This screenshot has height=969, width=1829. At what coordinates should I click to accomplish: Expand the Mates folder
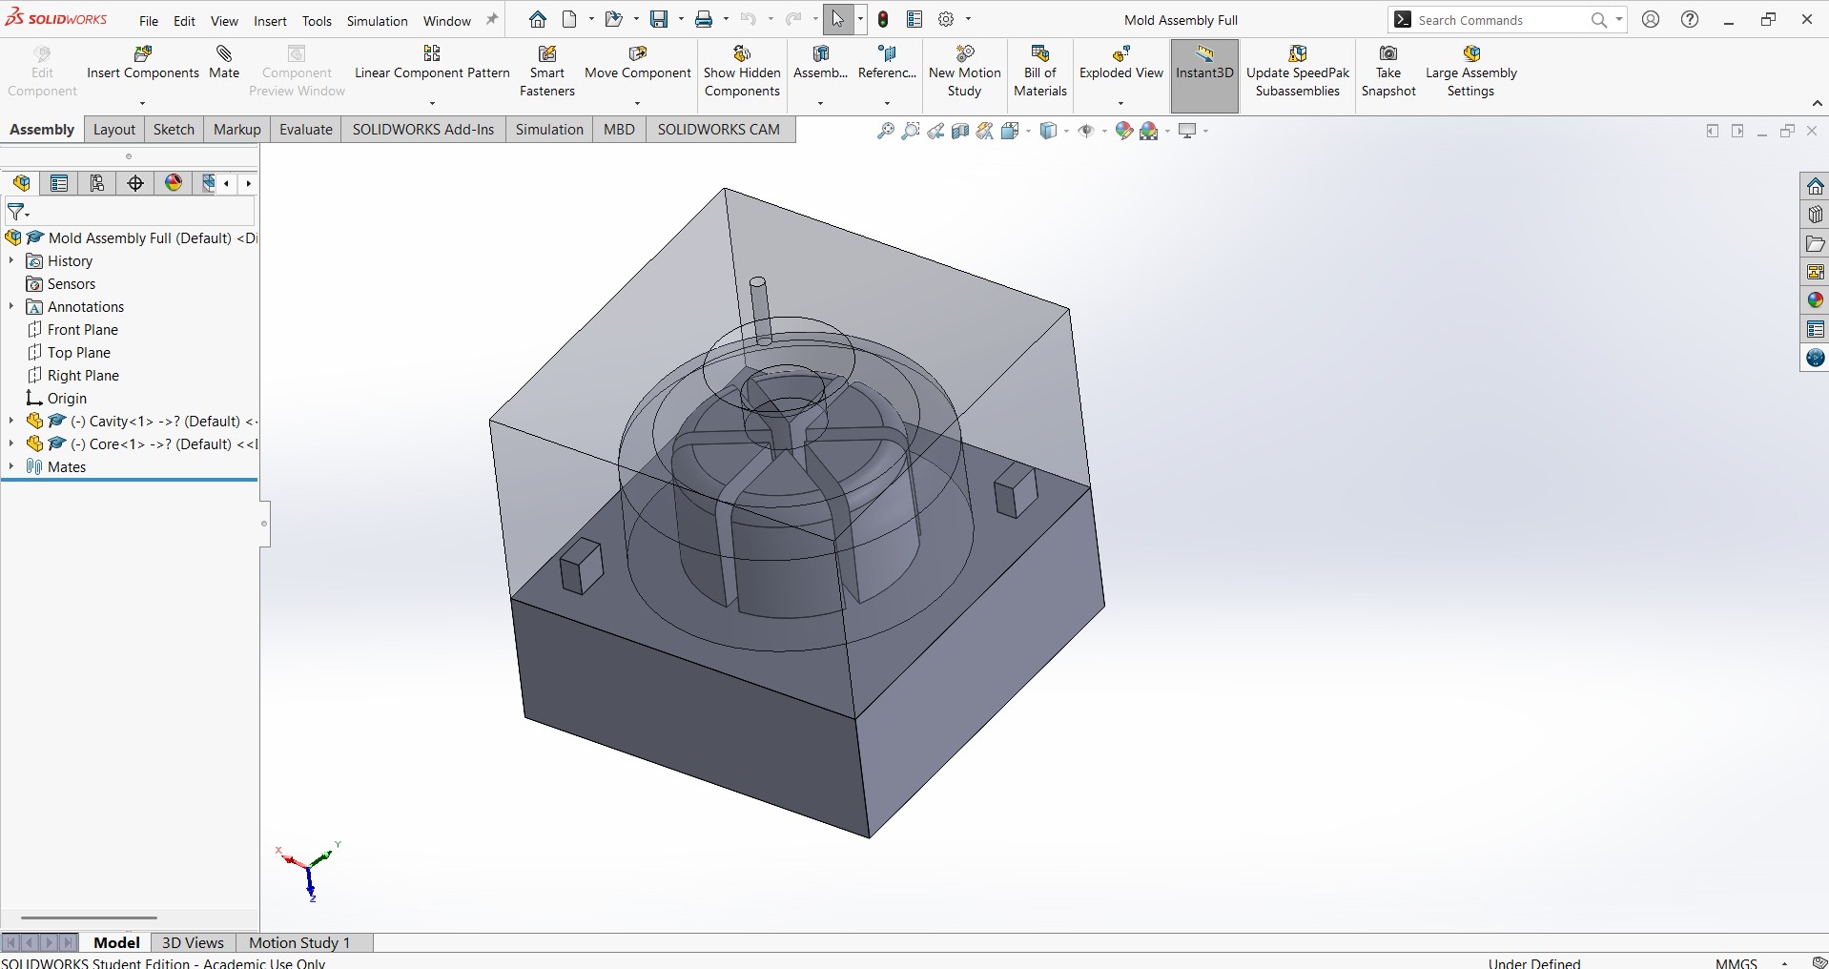11,466
